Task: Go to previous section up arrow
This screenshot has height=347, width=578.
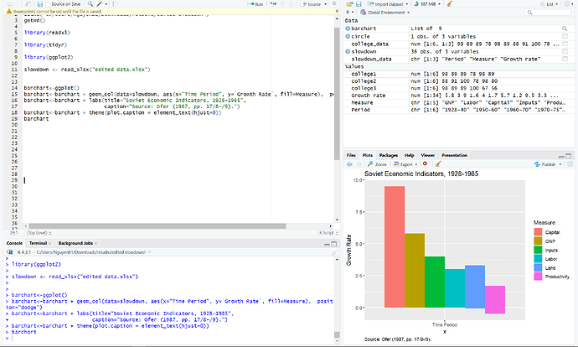Action: pos(282,4)
